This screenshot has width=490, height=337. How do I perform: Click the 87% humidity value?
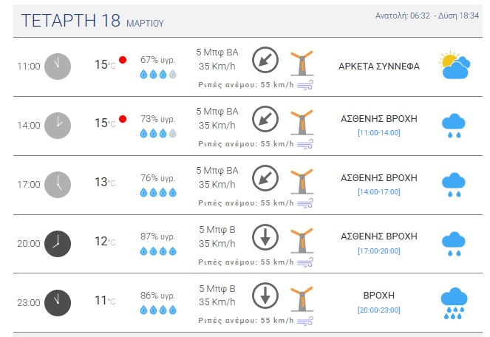(x=157, y=236)
